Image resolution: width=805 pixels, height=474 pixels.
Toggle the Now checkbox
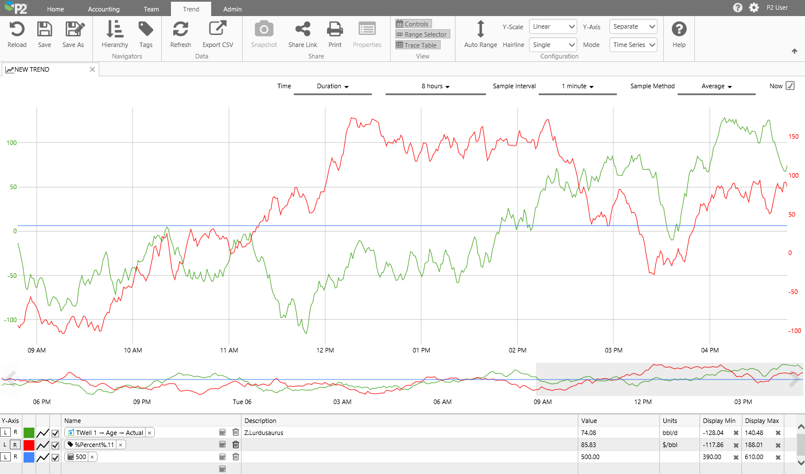tap(790, 86)
